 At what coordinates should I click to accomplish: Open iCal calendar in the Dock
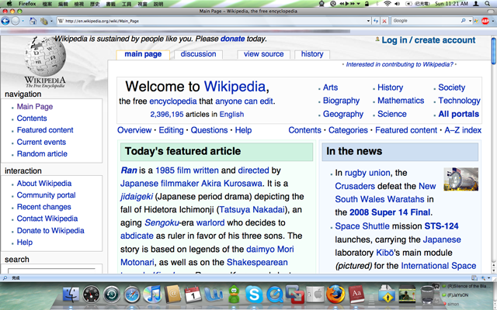pos(193,294)
